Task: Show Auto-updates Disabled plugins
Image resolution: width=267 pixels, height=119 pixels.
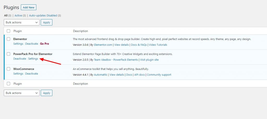Action: point(43,16)
